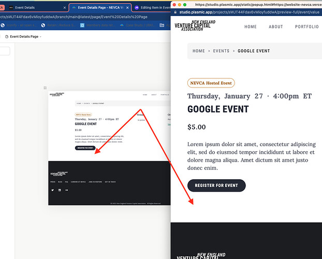This screenshot has width=322, height=259.
Task: Go to HOME in the preview navigation
Action: click(251, 27)
